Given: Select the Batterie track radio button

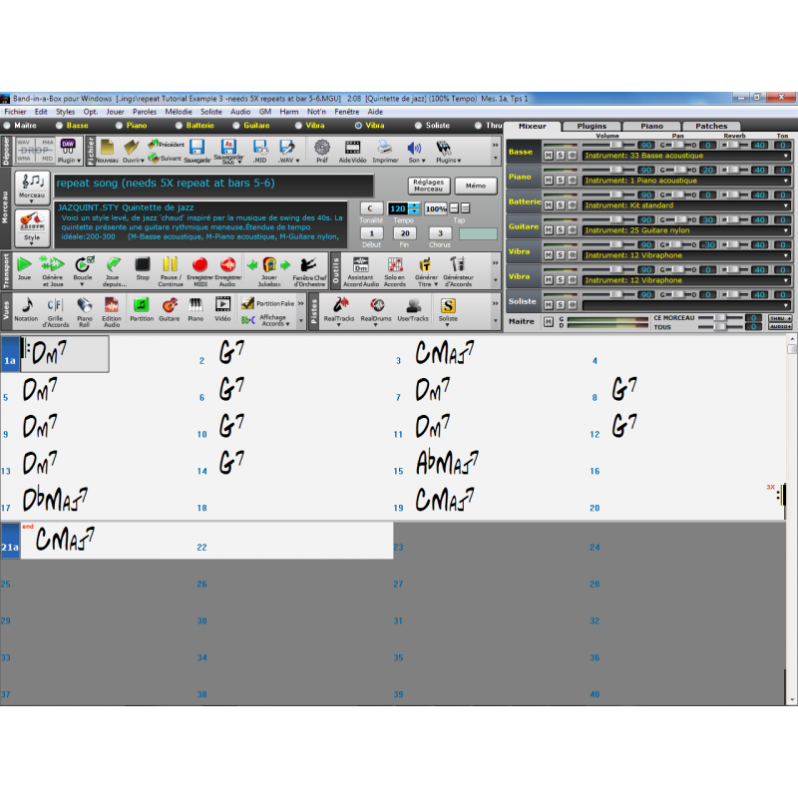Looking at the screenshot, I should tap(179, 126).
